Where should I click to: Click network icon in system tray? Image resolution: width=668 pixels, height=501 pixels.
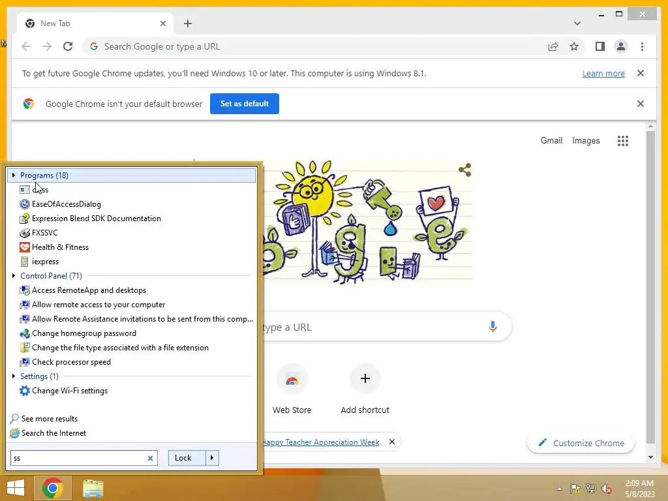point(590,488)
